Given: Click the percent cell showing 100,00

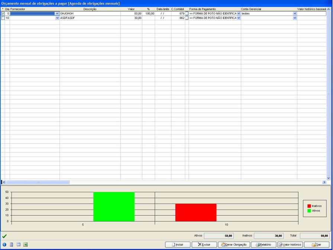Looking at the screenshot, I should [148, 14].
